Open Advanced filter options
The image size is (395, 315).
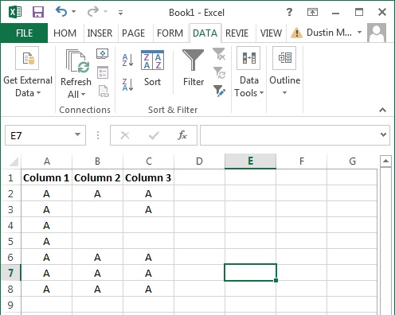pyautogui.click(x=219, y=91)
